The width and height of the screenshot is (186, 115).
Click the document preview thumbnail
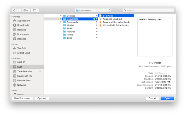pos(155,37)
